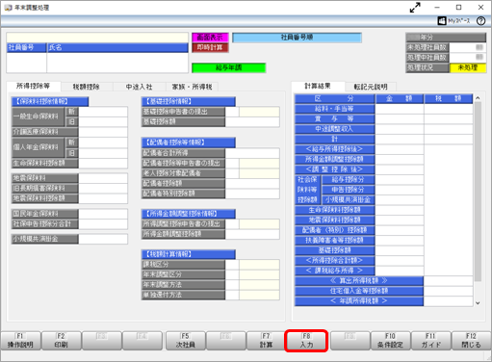Click the 未処理社員数 value field
This screenshot has height=362, width=492.
(468, 47)
